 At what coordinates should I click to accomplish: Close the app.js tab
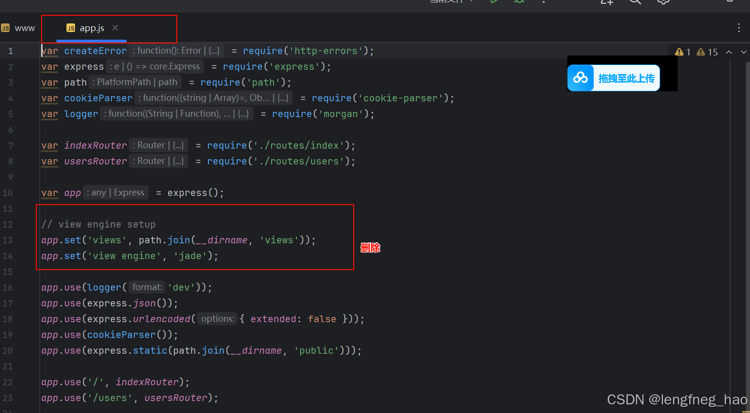click(x=115, y=28)
